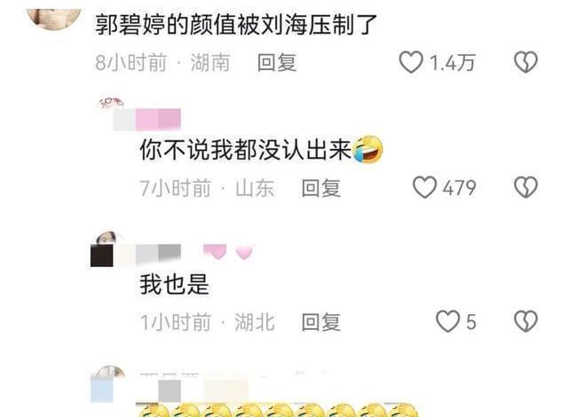Image resolution: width=568 pixels, height=417 pixels.
Task: Tap 回复 under the 湖北 comment
Action: tap(321, 322)
